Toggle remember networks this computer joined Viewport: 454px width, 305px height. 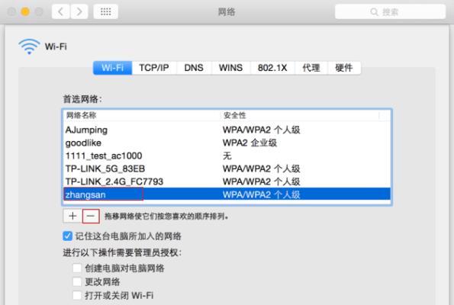click(67, 236)
